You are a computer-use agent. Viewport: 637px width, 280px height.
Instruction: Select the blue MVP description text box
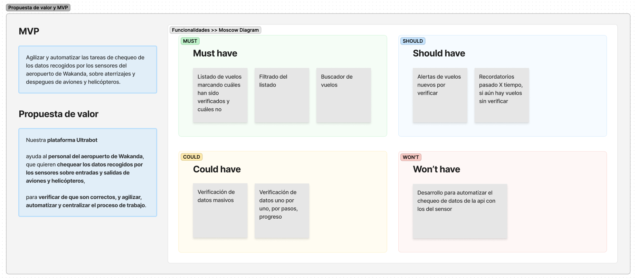tap(88, 70)
